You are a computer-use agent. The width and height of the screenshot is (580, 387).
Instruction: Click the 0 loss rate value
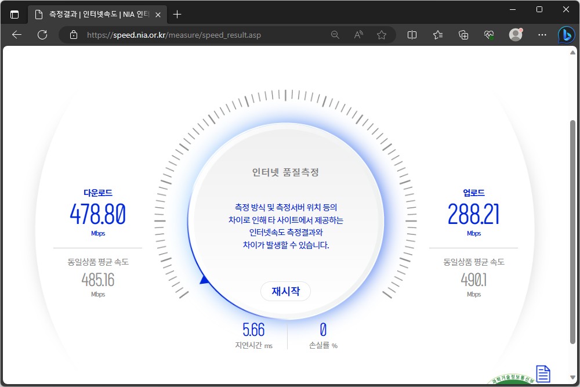[x=323, y=330]
